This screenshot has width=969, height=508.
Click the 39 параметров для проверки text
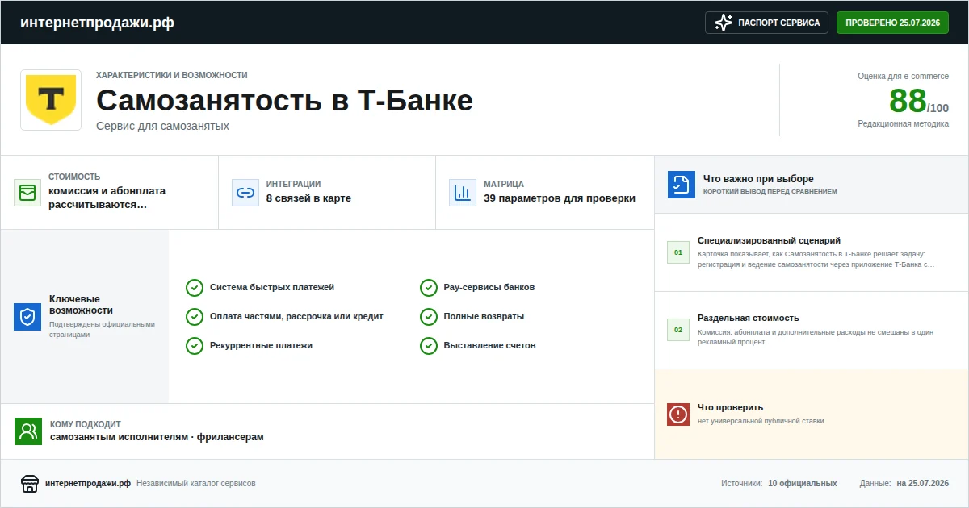(x=560, y=198)
